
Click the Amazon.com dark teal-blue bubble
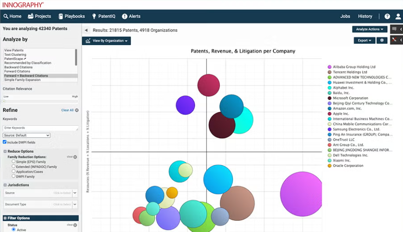[231, 106]
